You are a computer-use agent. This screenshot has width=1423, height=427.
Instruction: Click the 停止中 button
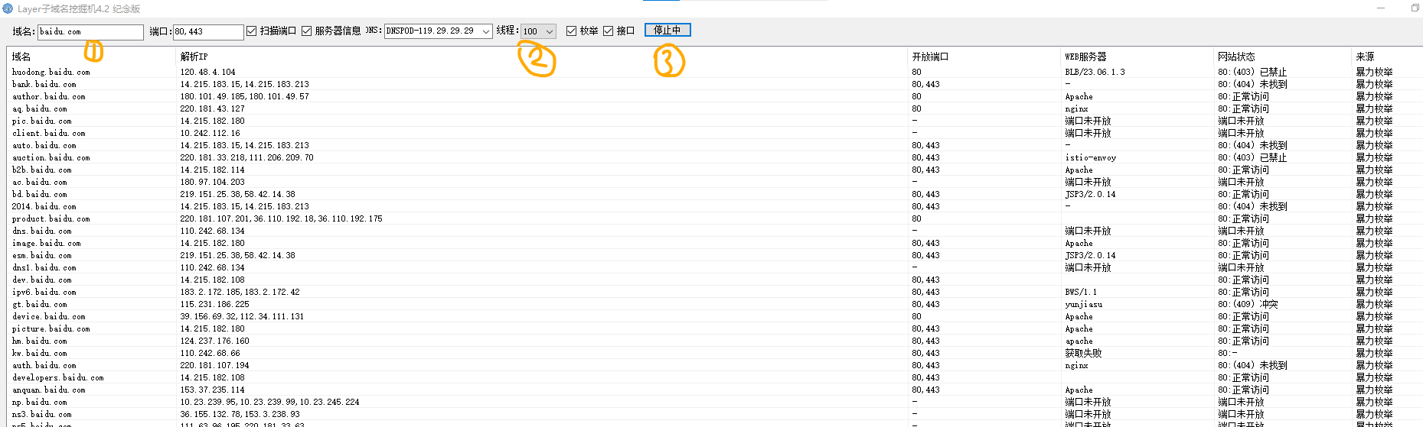(667, 30)
